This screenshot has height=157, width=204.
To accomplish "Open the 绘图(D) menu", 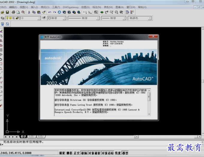I will [85, 7].
